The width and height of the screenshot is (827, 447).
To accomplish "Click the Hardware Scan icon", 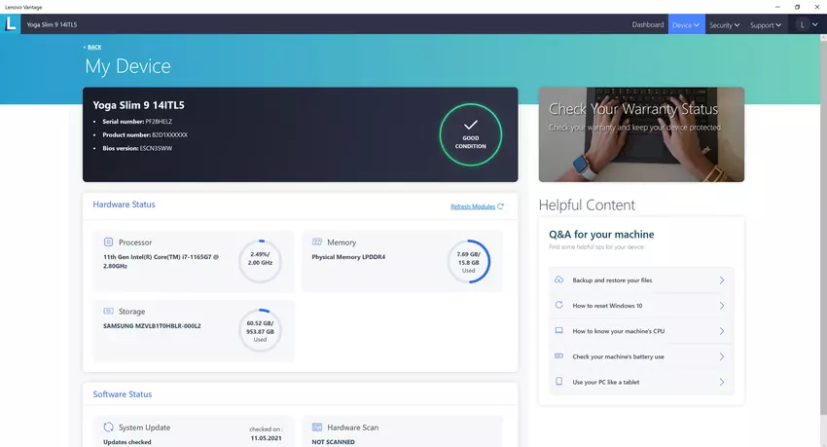I will pos(317,428).
